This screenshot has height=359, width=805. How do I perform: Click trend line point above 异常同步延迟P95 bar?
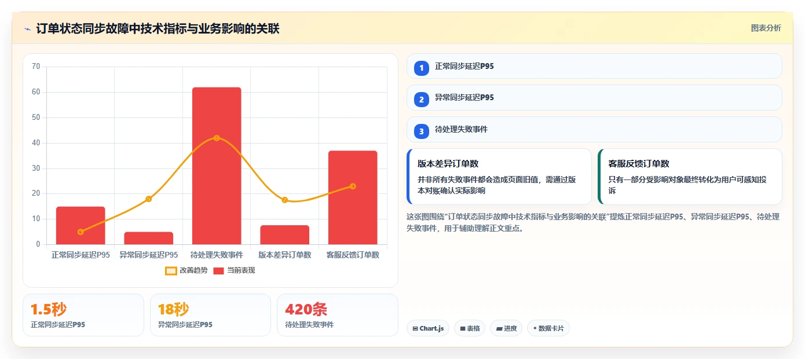coord(149,199)
